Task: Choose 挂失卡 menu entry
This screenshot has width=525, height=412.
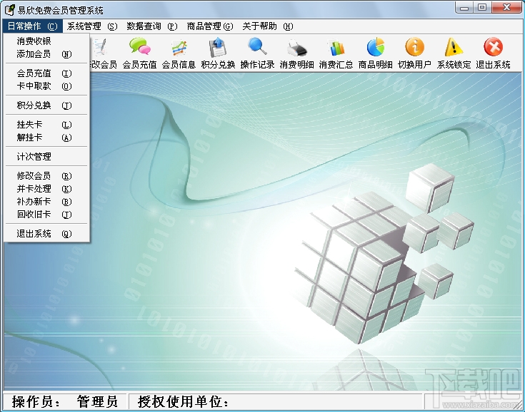Action: pyautogui.click(x=46, y=125)
